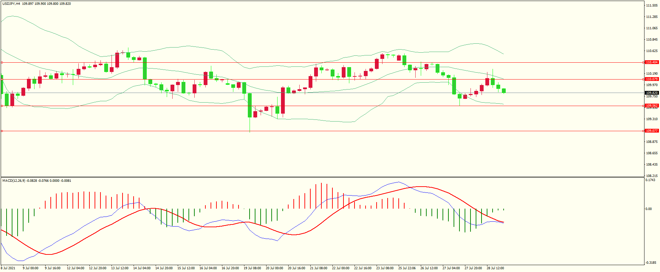Click the 8 Jul 2021 date label

pos(8,268)
